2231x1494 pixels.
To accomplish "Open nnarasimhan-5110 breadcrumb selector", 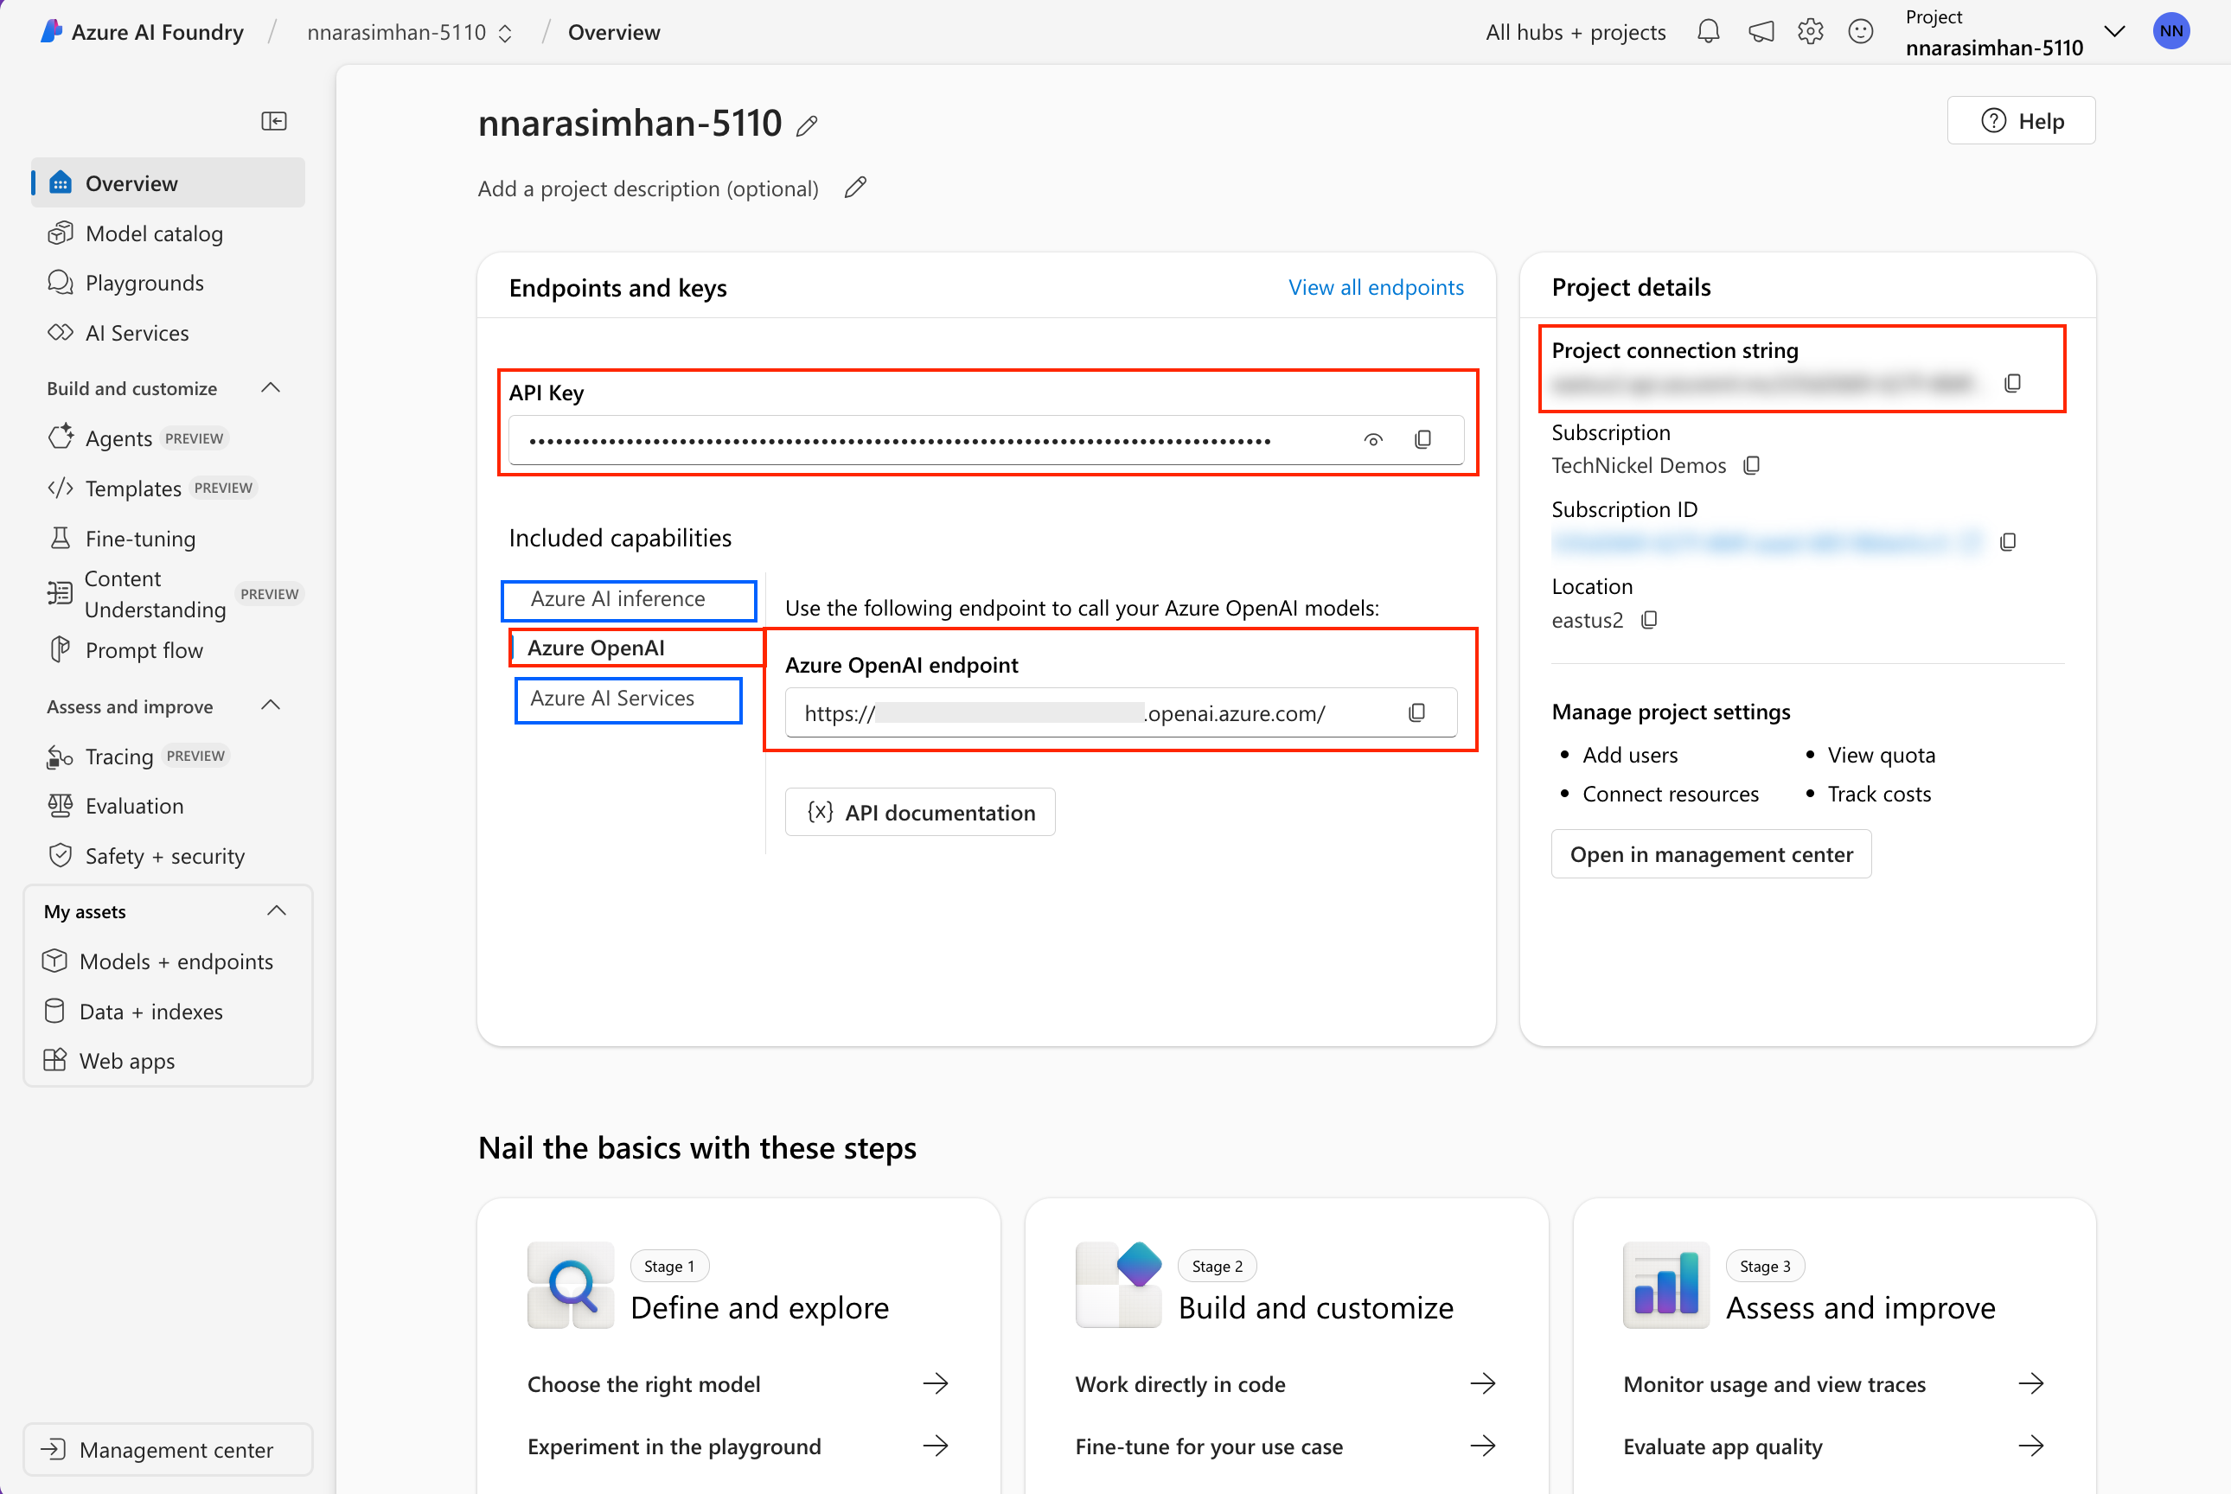I will pyautogui.click(x=410, y=32).
